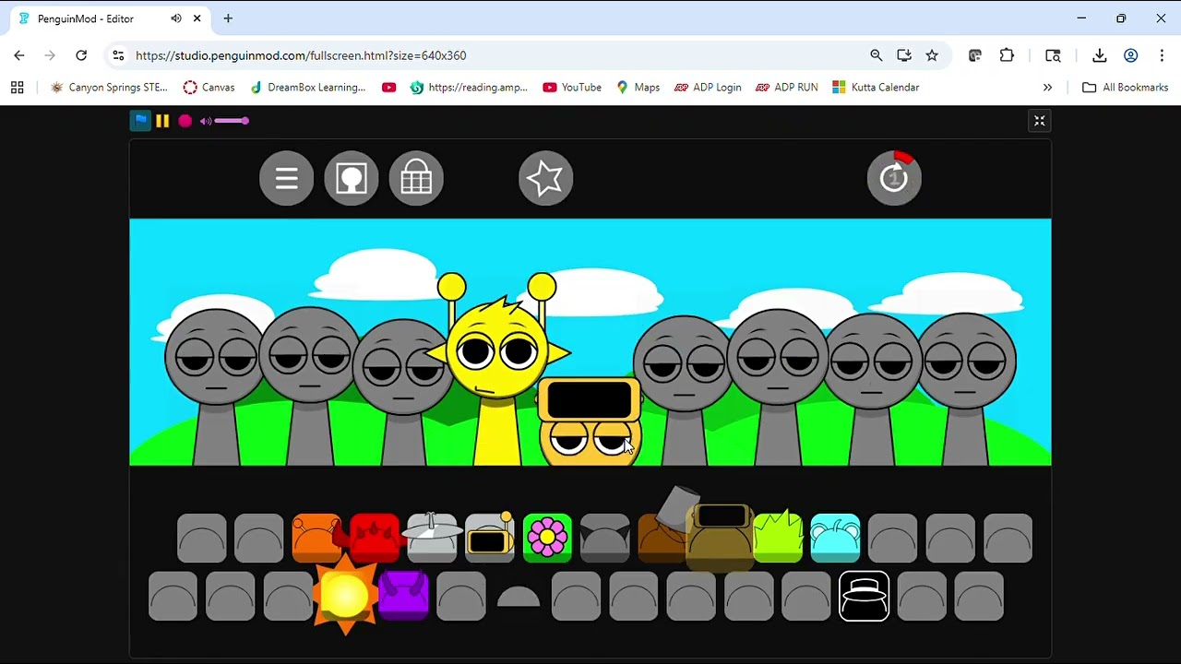This screenshot has width=1181, height=664.
Task: Pause the project with the yellow pause button
Action: (162, 121)
